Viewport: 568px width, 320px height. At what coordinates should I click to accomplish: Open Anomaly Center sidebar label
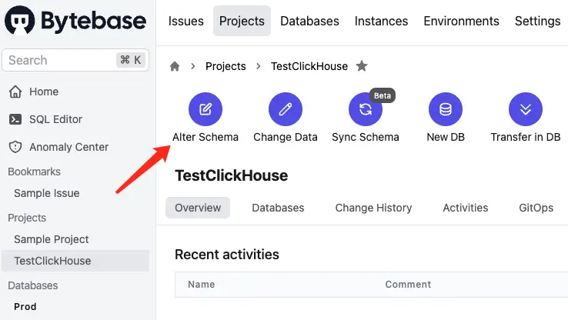(x=68, y=147)
